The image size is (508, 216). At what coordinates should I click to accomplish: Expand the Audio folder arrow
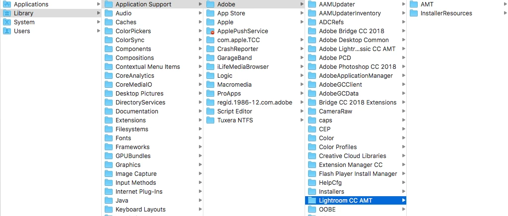200,13
